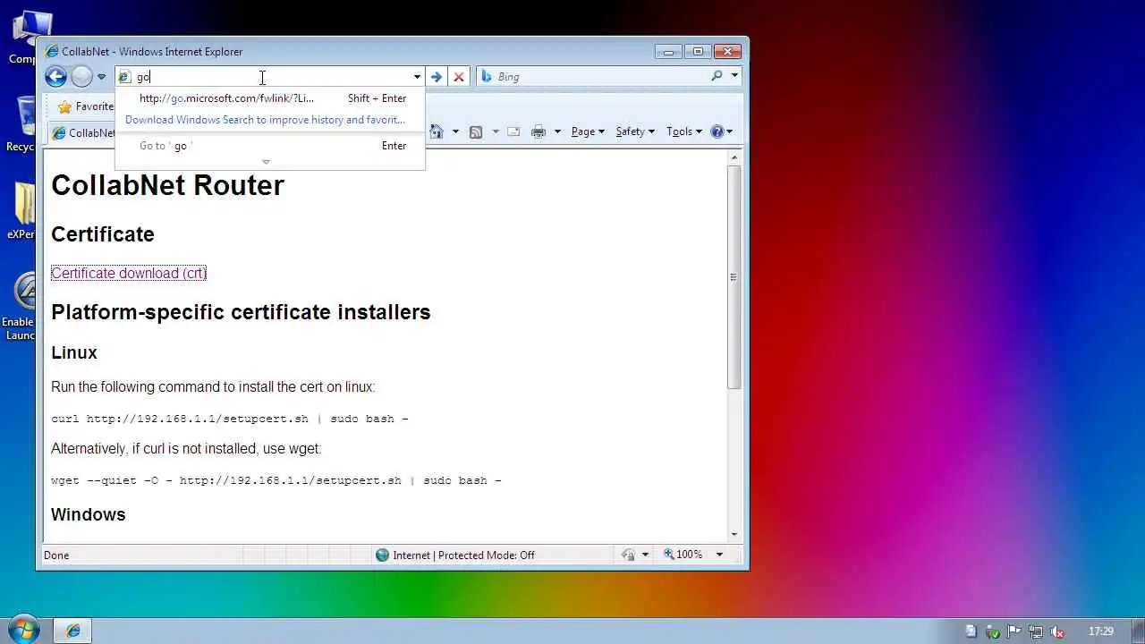1145x644 pixels.
Task: Click the vertical scrollbar thumb
Action: click(734, 276)
